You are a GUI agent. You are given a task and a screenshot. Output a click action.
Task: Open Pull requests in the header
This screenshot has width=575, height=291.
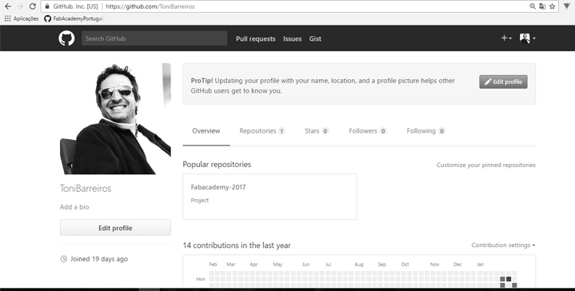pos(256,39)
